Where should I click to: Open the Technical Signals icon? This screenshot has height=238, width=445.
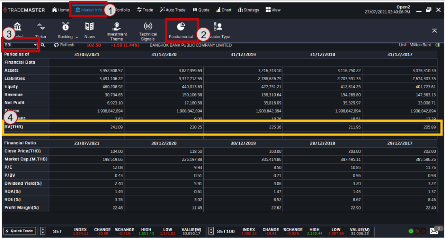(148, 31)
